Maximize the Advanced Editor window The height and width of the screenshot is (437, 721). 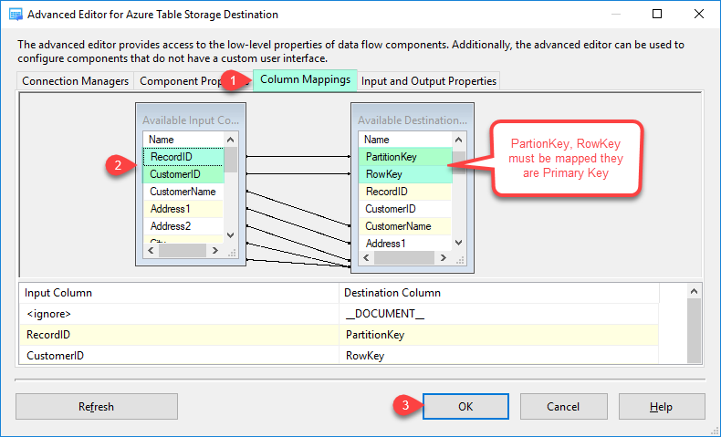[657, 14]
